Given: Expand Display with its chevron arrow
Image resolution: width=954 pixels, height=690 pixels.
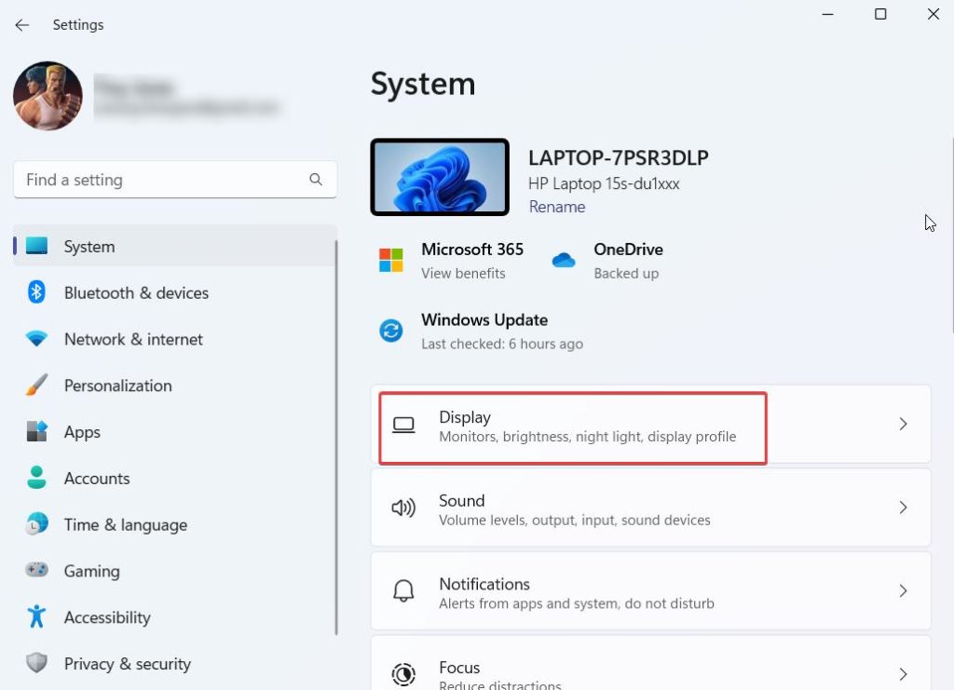Looking at the screenshot, I should pyautogui.click(x=903, y=425).
